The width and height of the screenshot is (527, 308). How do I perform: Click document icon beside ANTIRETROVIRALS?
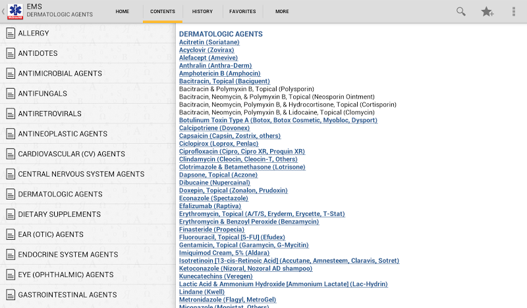coord(11,114)
